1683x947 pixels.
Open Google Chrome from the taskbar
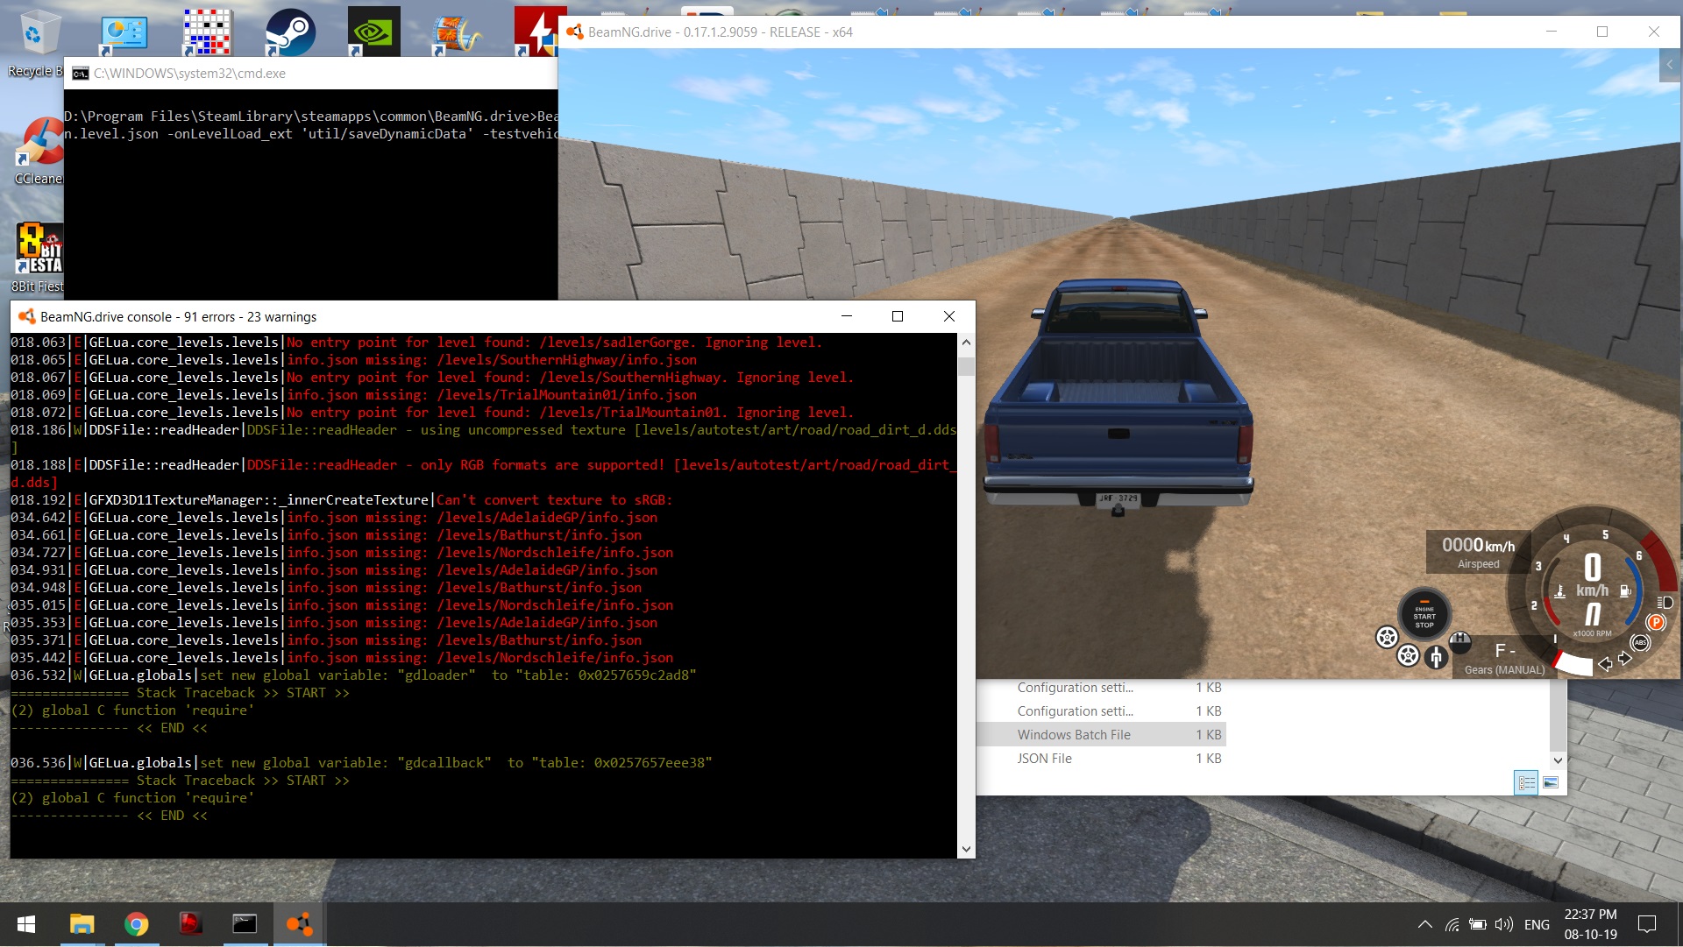click(x=136, y=924)
